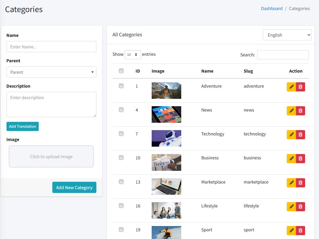Change the Show entries count dropdown
Screen dimensions: 319x239
point(132,55)
